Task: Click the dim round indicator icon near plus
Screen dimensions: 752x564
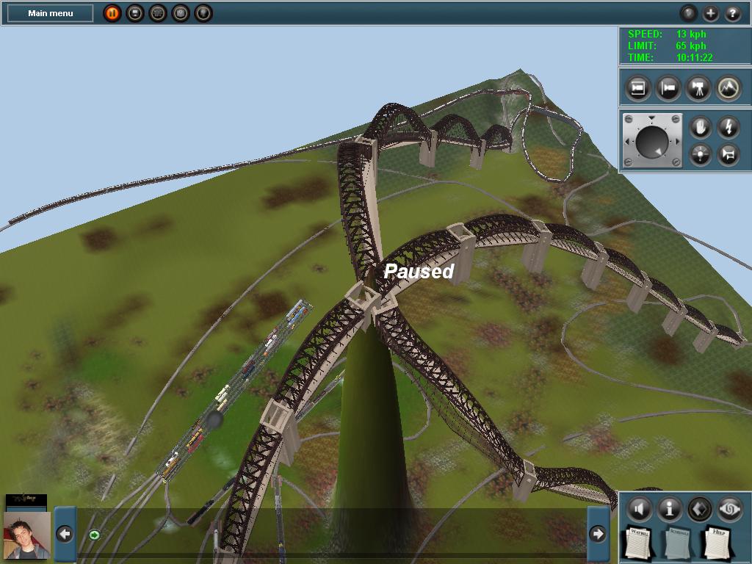Action: pos(689,13)
